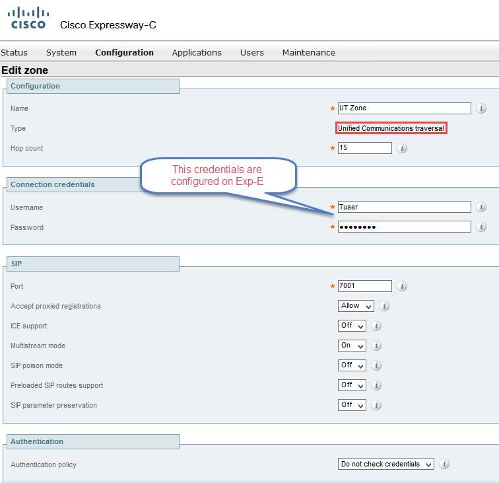Screen dimensions: 499x483
Task: Open the Configuration menu
Action: pos(125,52)
